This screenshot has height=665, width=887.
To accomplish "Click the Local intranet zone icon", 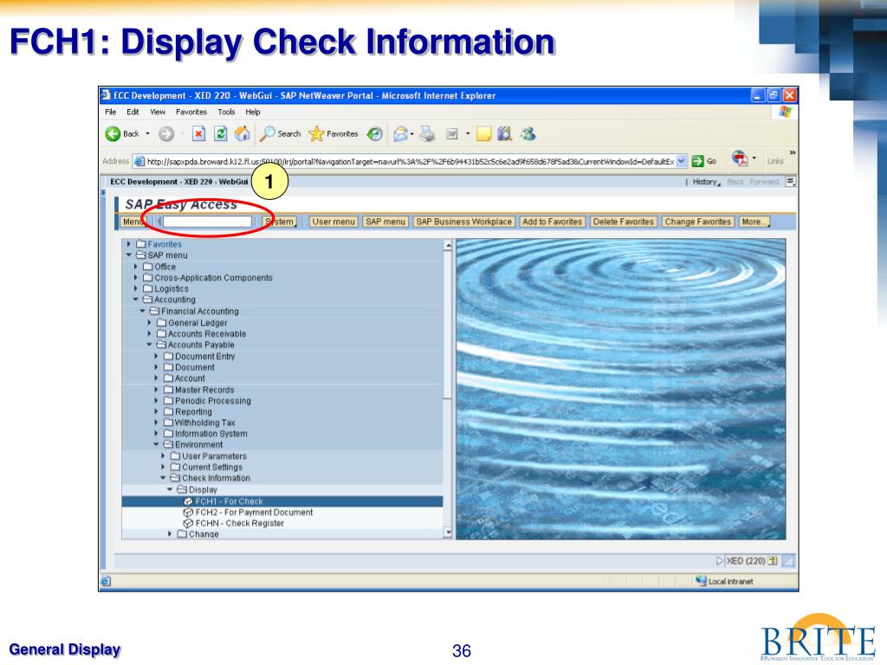I will coord(702,581).
